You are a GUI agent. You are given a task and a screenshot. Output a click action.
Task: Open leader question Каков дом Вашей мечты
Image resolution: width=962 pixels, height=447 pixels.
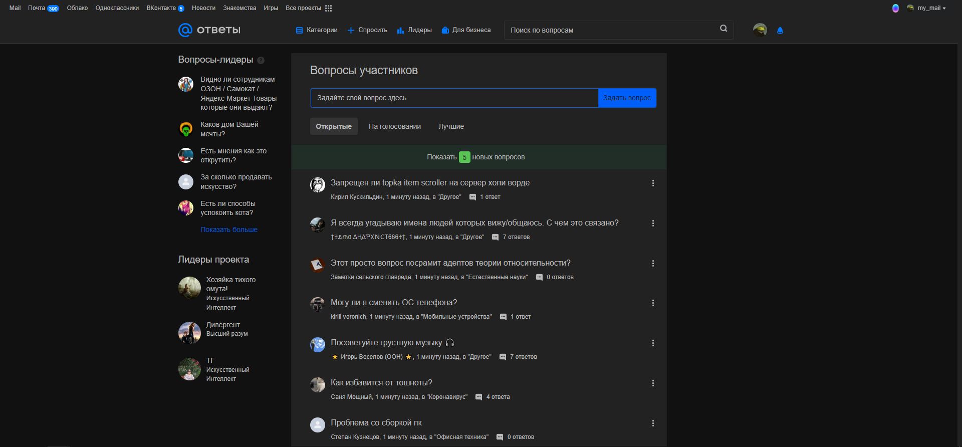click(229, 129)
